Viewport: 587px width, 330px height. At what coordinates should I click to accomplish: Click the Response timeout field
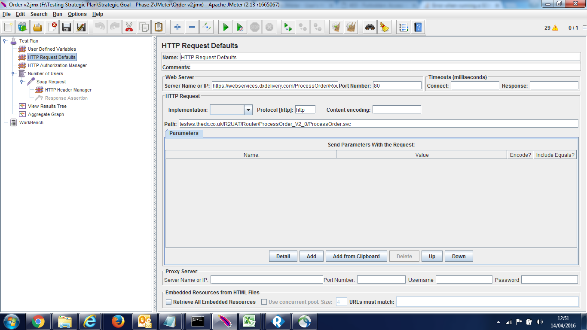(554, 86)
